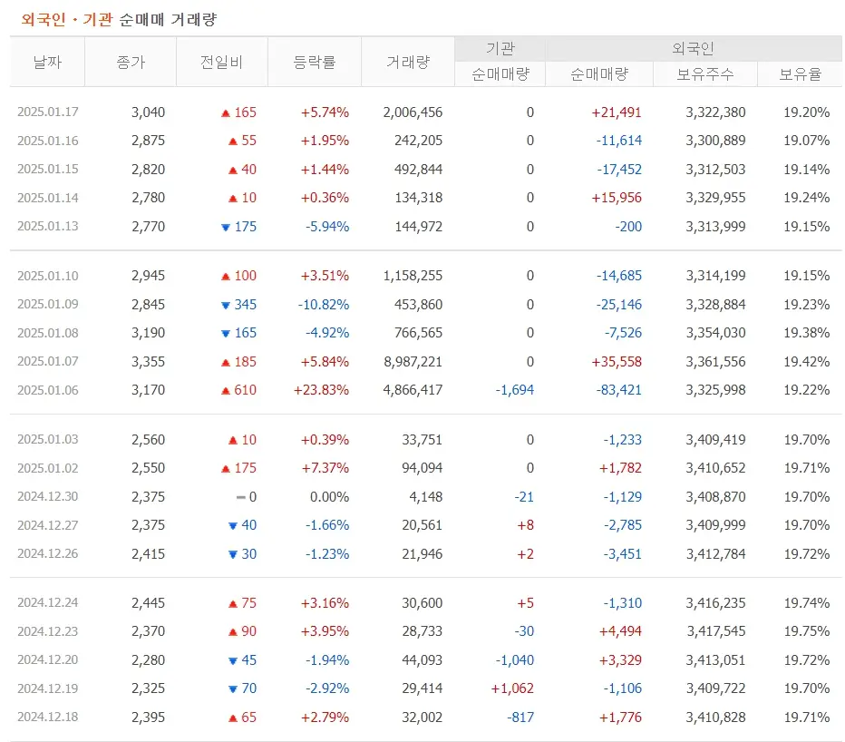Click the red up triangle on 2025.01.17 row

[x=225, y=112]
